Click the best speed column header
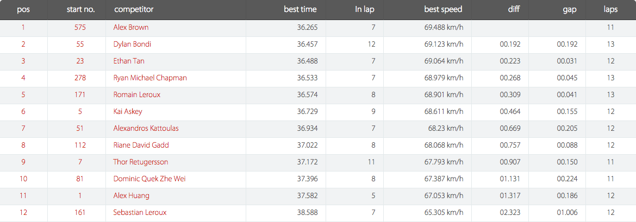The width and height of the screenshot is (636, 222). pyautogui.click(x=444, y=10)
